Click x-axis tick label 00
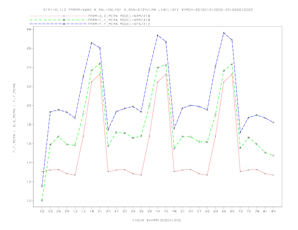This screenshot has height=230, width=298. (42, 211)
